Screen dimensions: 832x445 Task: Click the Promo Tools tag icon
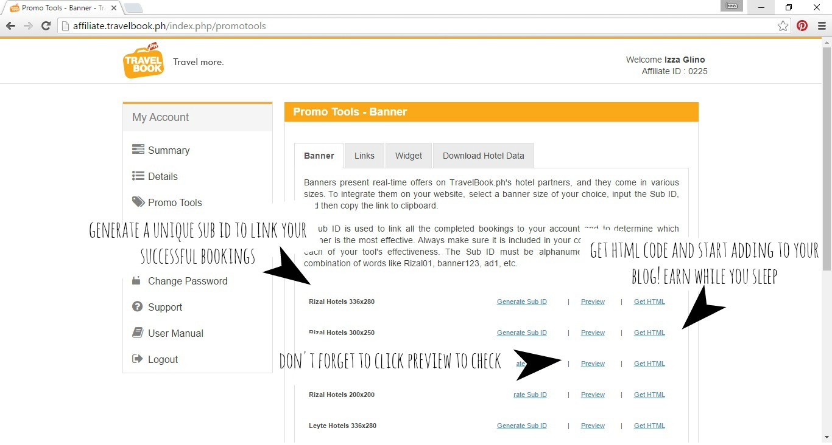tap(138, 202)
